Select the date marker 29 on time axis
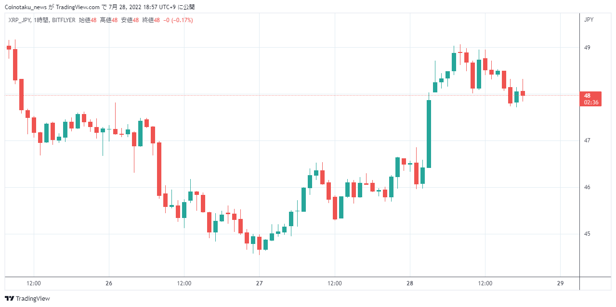The width and height of the screenshot is (616, 307). (x=560, y=283)
